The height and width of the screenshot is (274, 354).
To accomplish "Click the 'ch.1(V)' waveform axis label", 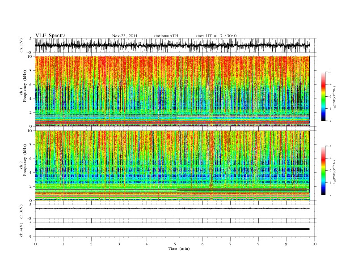I will (x=21, y=45).
